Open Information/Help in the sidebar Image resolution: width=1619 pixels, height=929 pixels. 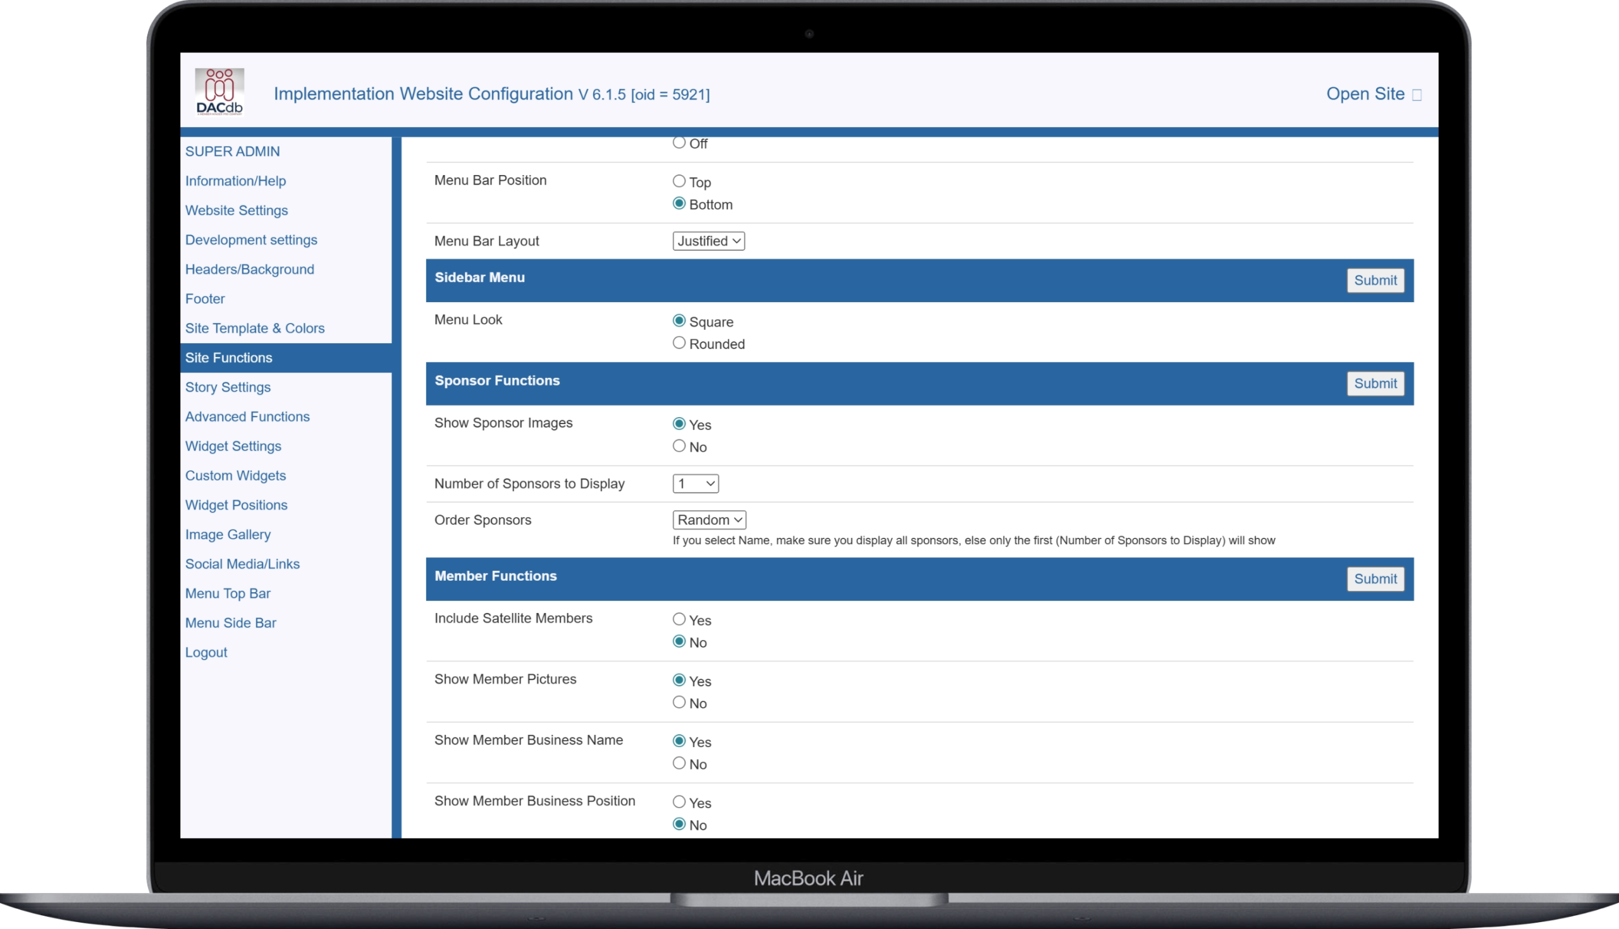coord(235,181)
